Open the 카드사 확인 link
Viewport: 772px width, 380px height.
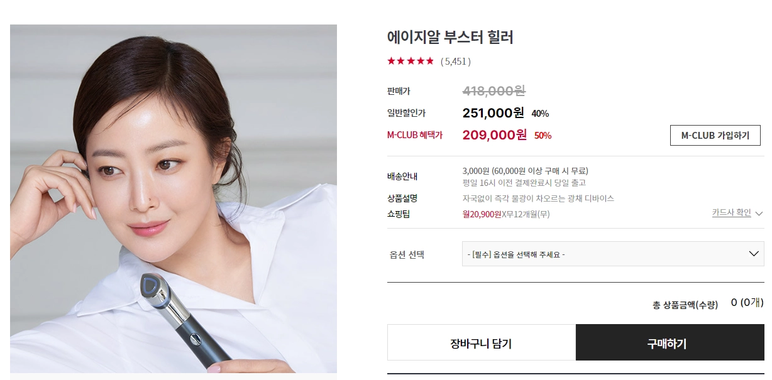click(x=731, y=213)
